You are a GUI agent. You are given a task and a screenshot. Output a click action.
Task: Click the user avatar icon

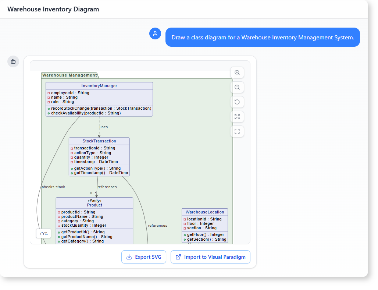point(155,33)
